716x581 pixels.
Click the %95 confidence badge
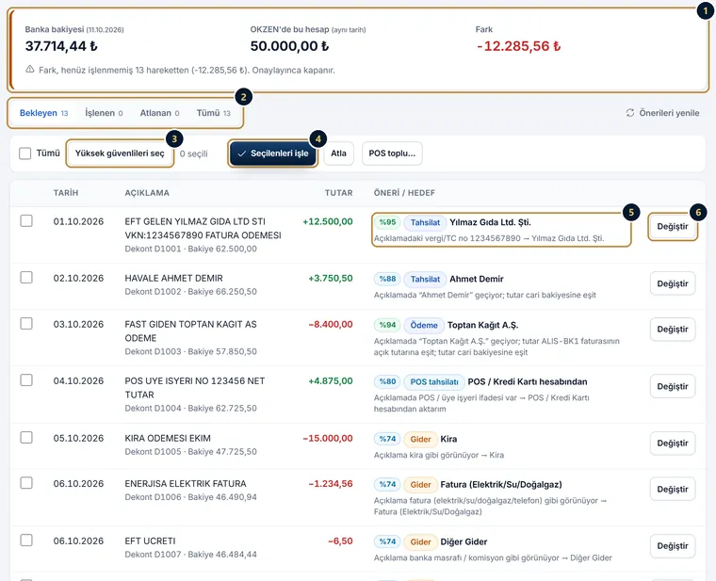pyautogui.click(x=387, y=222)
